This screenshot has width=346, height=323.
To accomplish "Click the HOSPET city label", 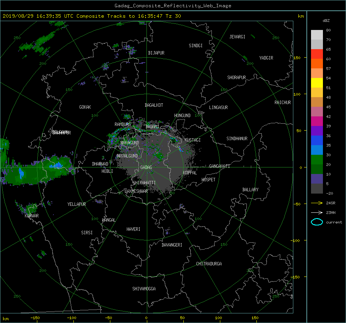I will pos(208,180).
